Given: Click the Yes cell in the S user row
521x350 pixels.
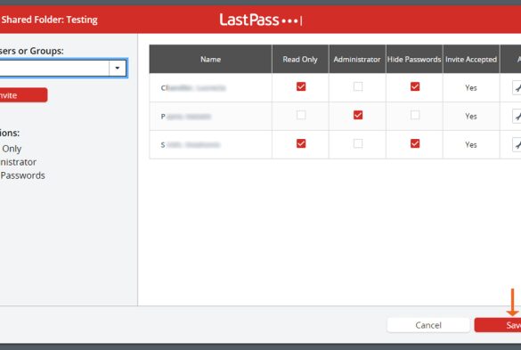Looking at the screenshot, I should pos(471,144).
